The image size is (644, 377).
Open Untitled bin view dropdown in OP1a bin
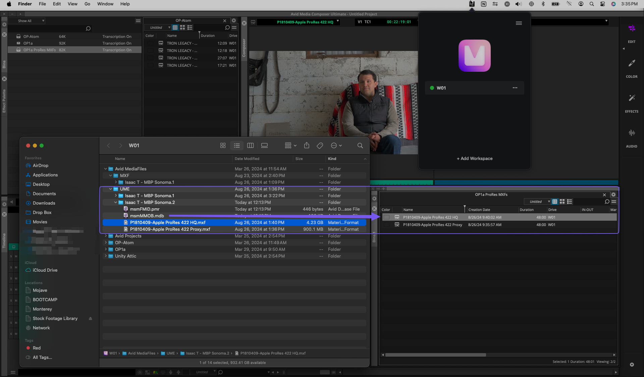coord(538,202)
